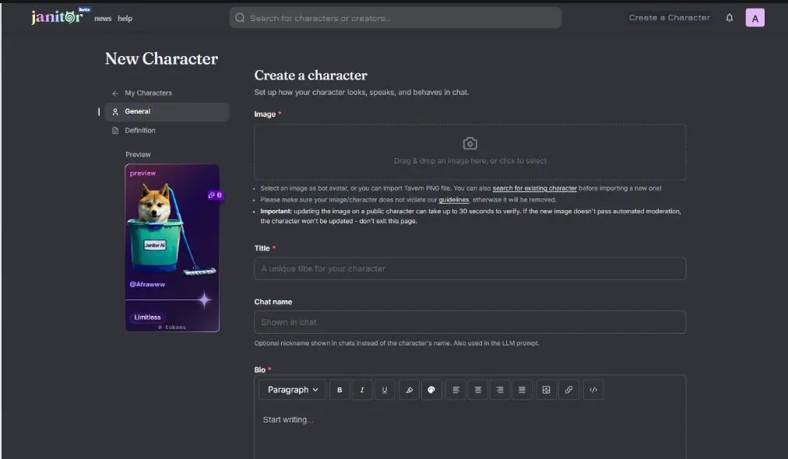
Task: Open the user avatar menu
Action: 755,18
